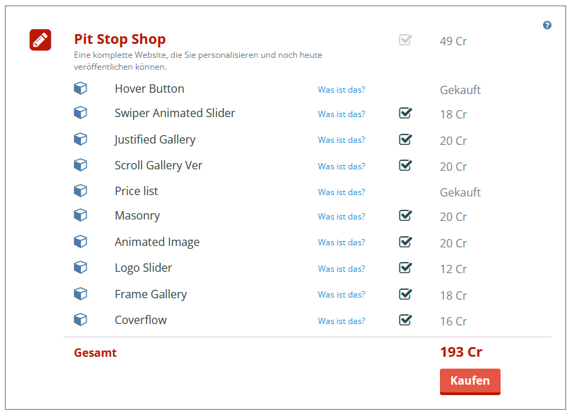Screen dimensions: 571x416
Task: Click the cube icon beside Price list
Action: coord(81,191)
